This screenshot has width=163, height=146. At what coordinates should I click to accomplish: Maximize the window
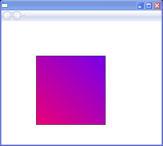tap(149, 5)
